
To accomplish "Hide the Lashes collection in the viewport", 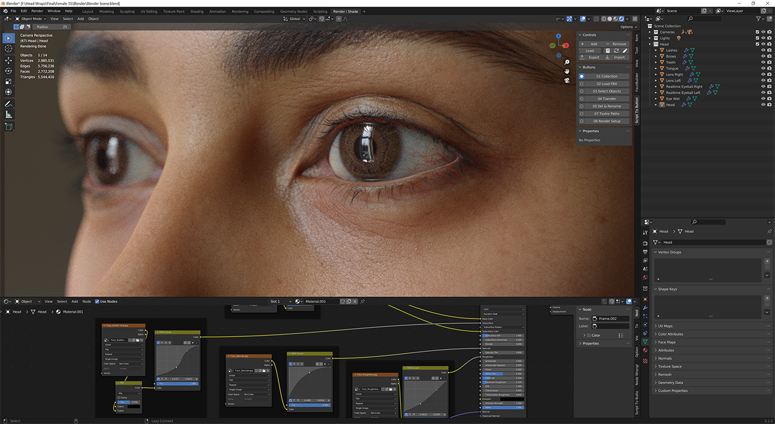I will pyautogui.click(x=763, y=49).
